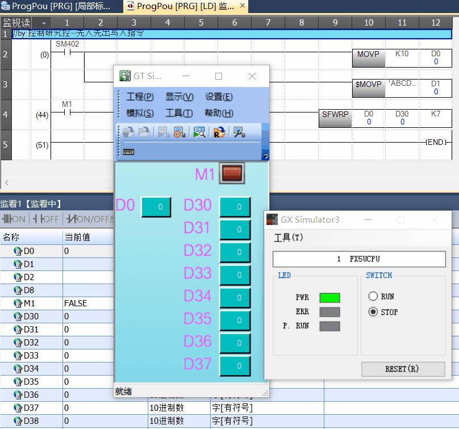459x429 pixels.
Task: Click the D30 numeric value field in GT Simulator
Action: pyautogui.click(x=235, y=207)
